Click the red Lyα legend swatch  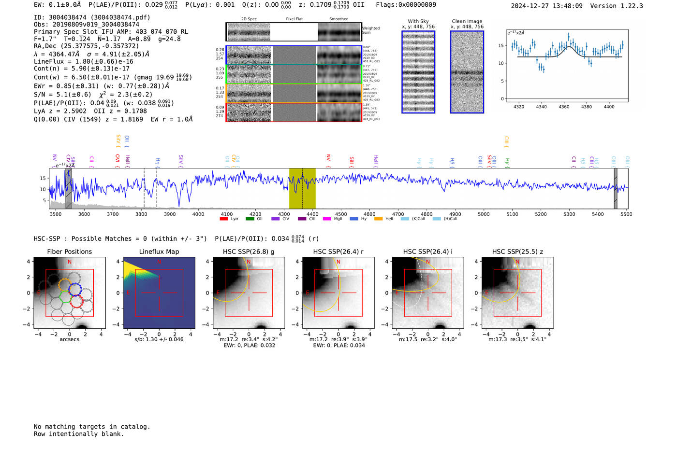coord(224,219)
